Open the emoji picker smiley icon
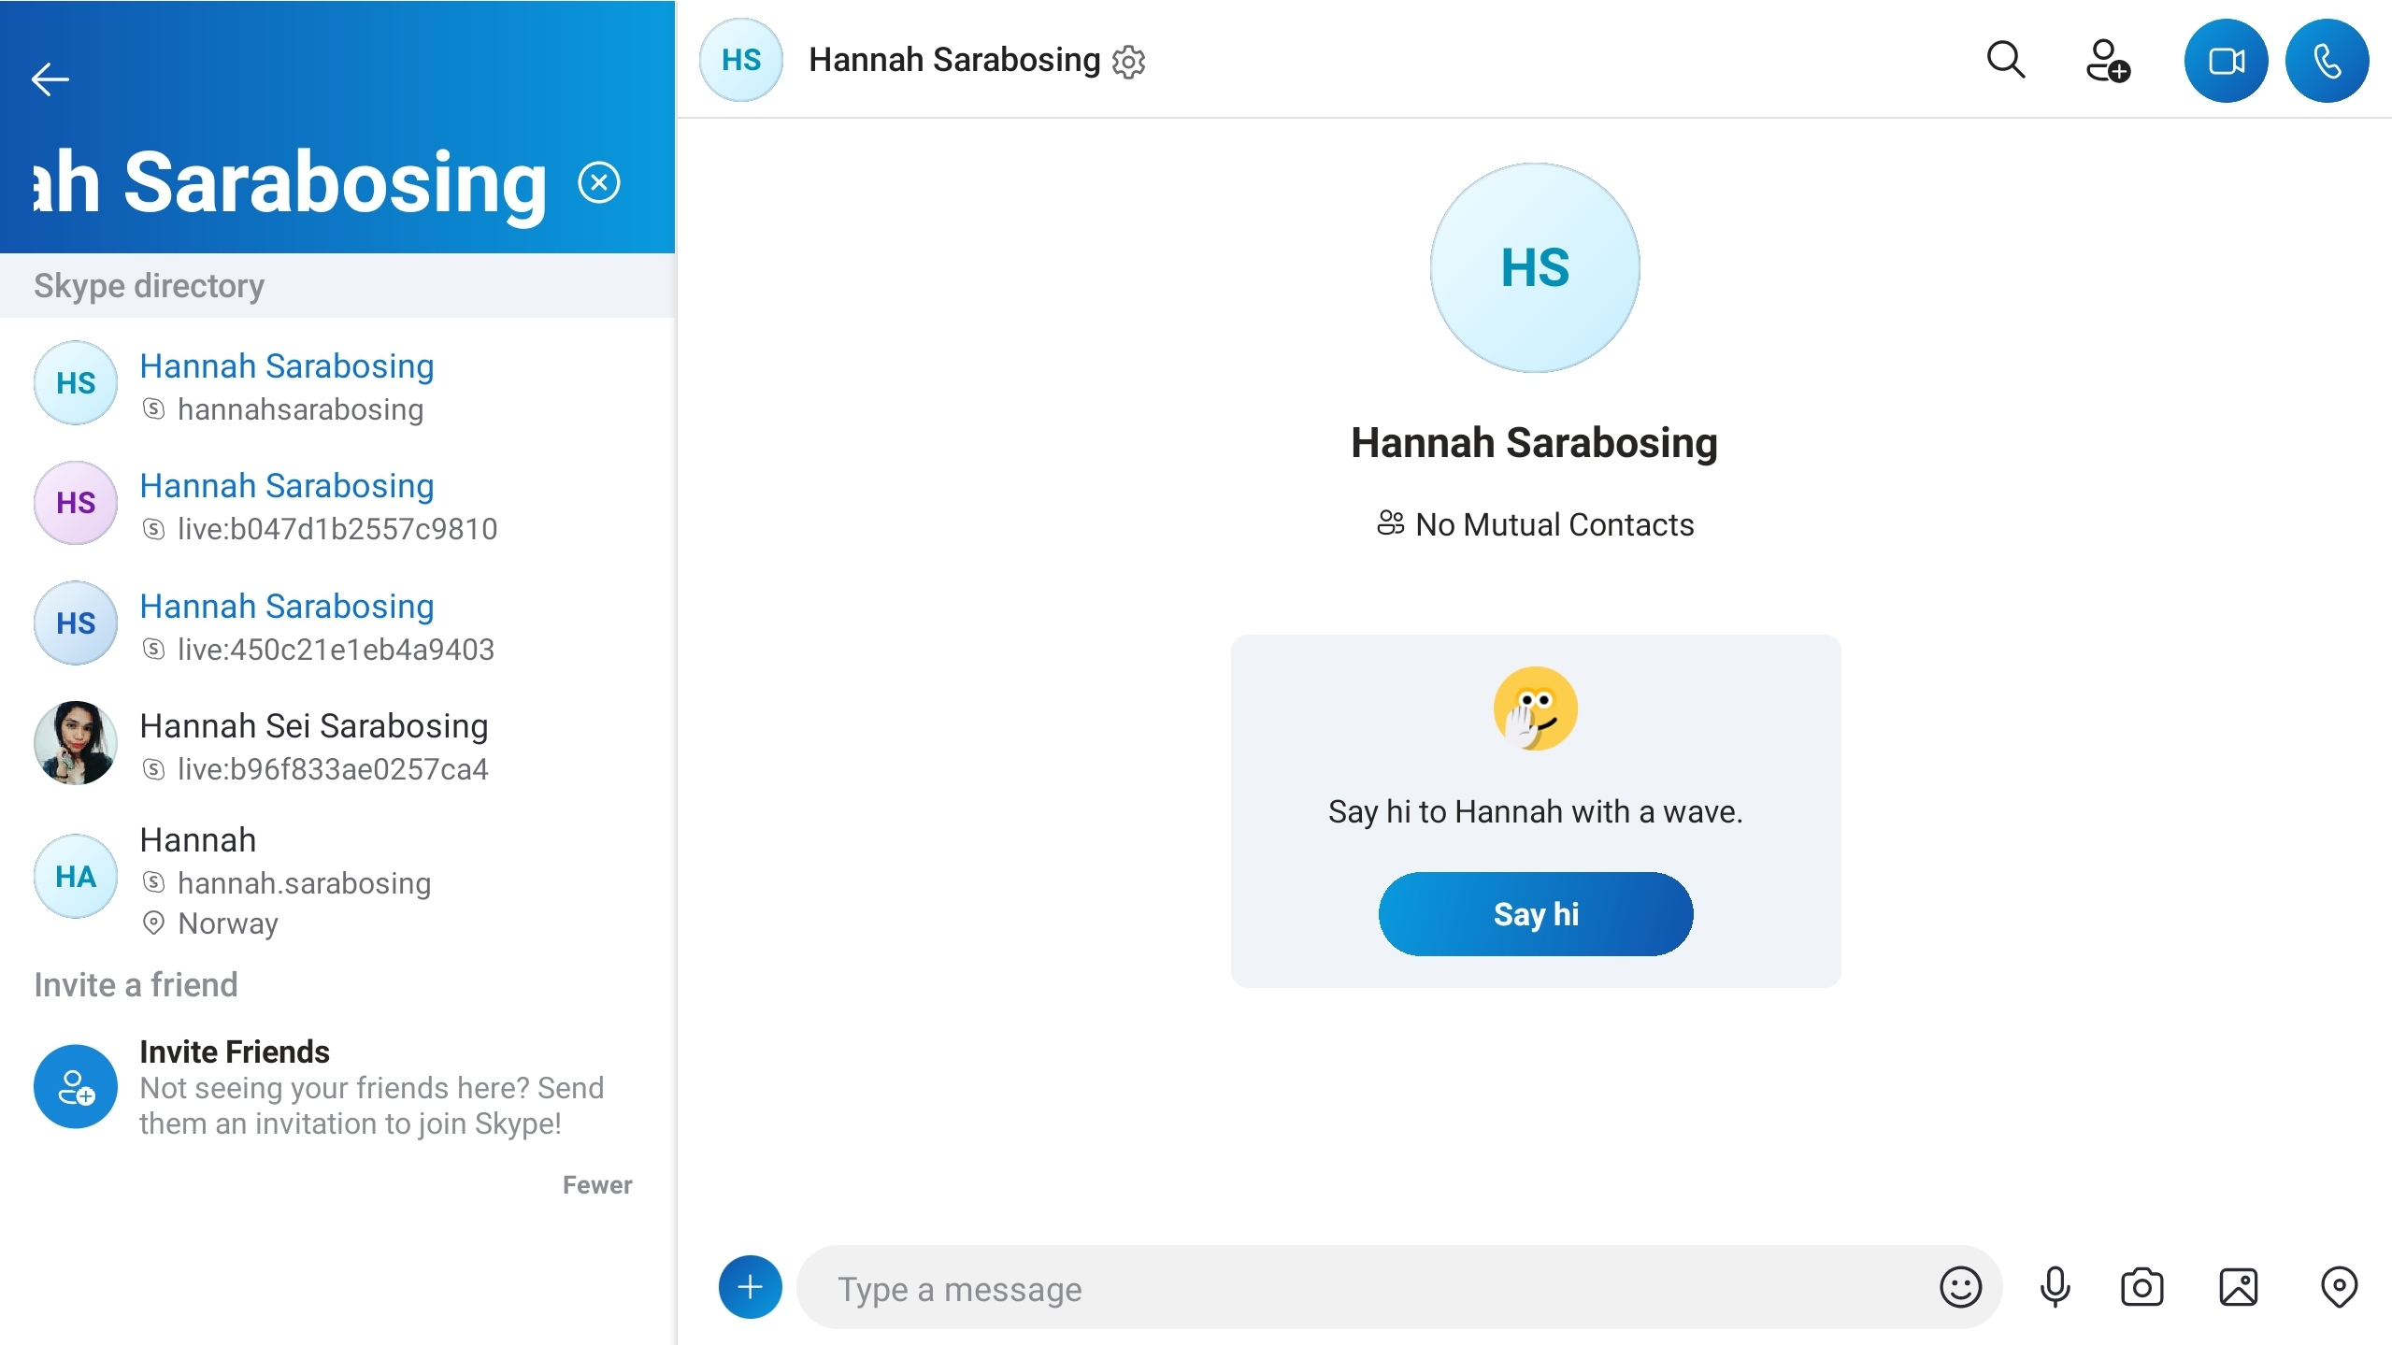The width and height of the screenshot is (2392, 1345). (1960, 1287)
